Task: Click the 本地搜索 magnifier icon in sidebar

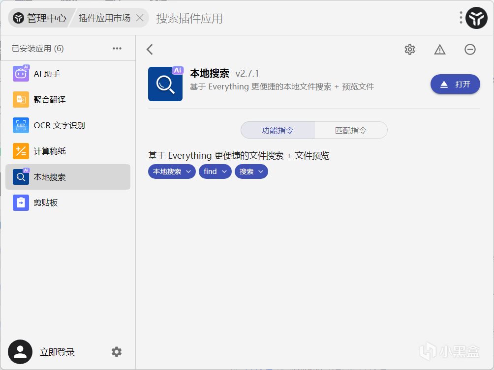Action: coord(21,177)
